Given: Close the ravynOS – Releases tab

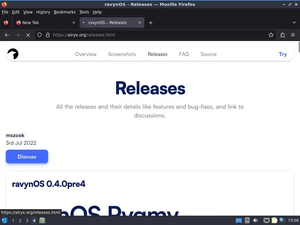Looking at the screenshot, I should (x=140, y=23).
